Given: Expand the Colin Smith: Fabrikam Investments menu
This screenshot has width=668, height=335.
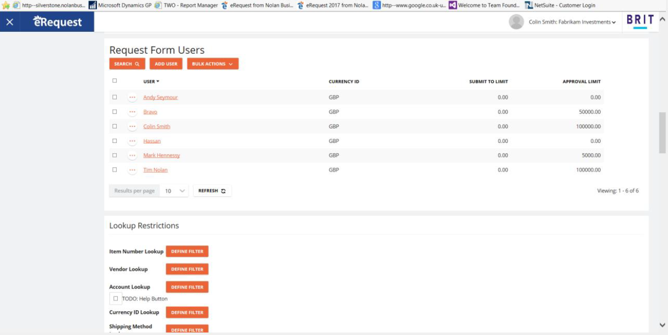Looking at the screenshot, I should coord(572,22).
